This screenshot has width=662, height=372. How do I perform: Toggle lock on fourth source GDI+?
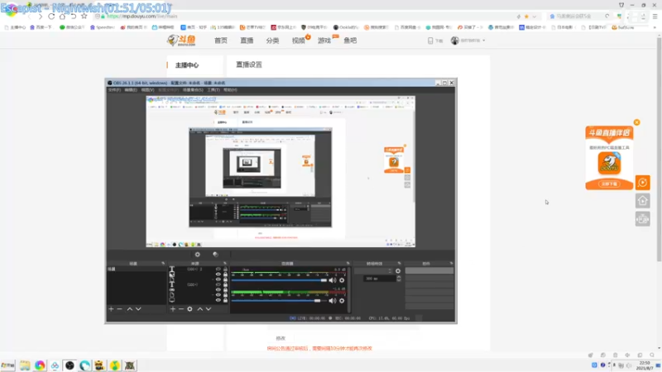(225, 284)
